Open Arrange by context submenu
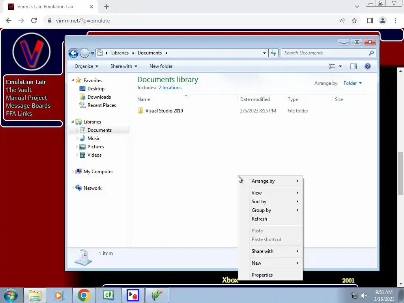The image size is (404, 303). pos(271,181)
